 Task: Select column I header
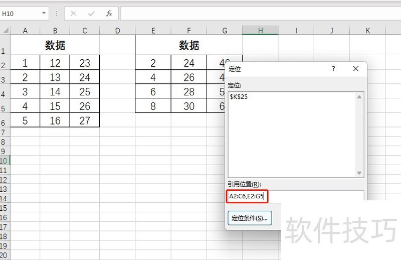click(296, 31)
